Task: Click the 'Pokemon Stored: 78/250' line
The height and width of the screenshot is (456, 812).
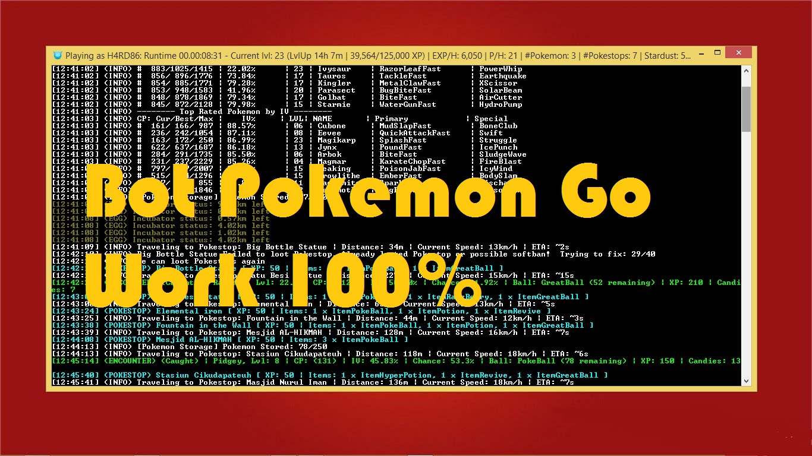Action: 189,347
